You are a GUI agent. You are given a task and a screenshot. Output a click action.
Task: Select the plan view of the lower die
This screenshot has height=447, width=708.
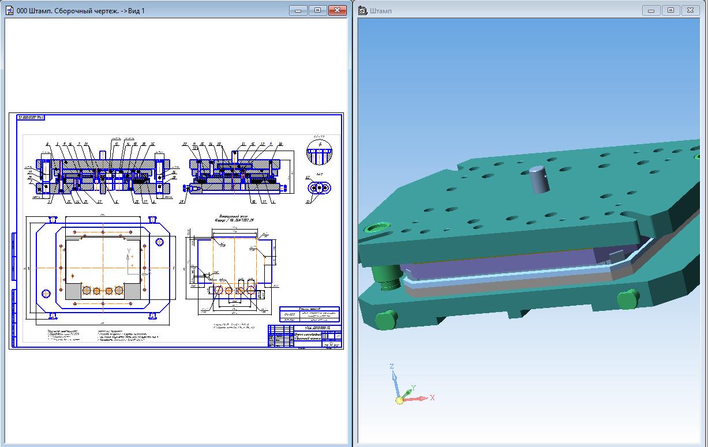click(102, 268)
